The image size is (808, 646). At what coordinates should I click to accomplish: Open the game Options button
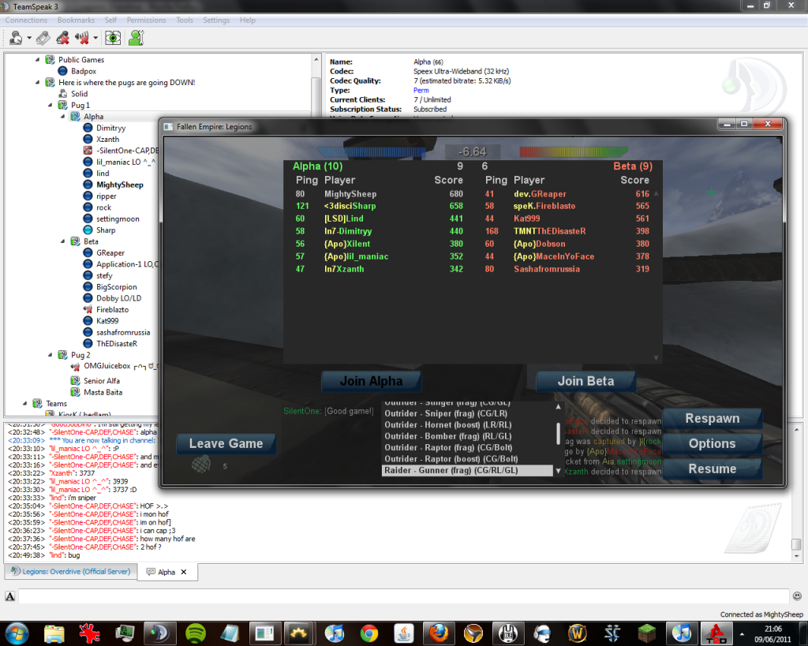point(713,443)
